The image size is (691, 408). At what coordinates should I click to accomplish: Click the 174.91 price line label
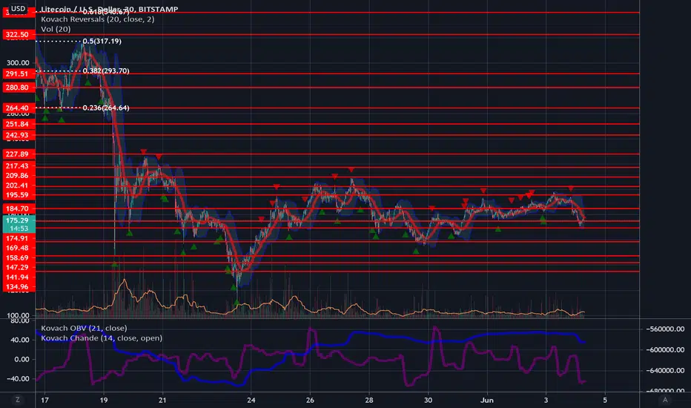(x=18, y=238)
